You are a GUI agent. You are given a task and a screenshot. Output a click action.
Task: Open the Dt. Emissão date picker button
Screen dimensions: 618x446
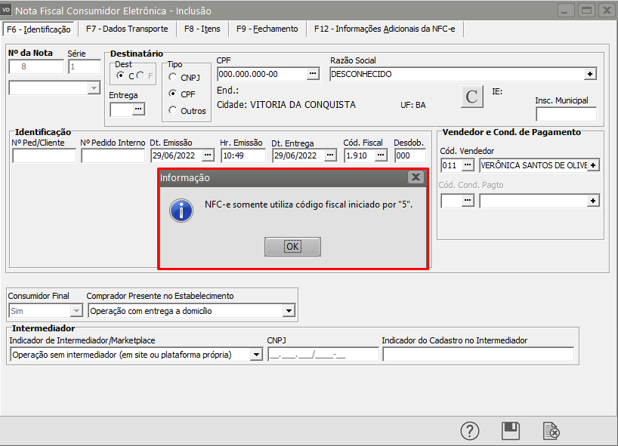tap(208, 155)
